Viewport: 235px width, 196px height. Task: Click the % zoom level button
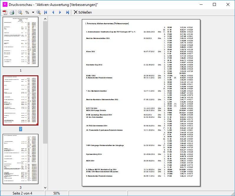27,12
